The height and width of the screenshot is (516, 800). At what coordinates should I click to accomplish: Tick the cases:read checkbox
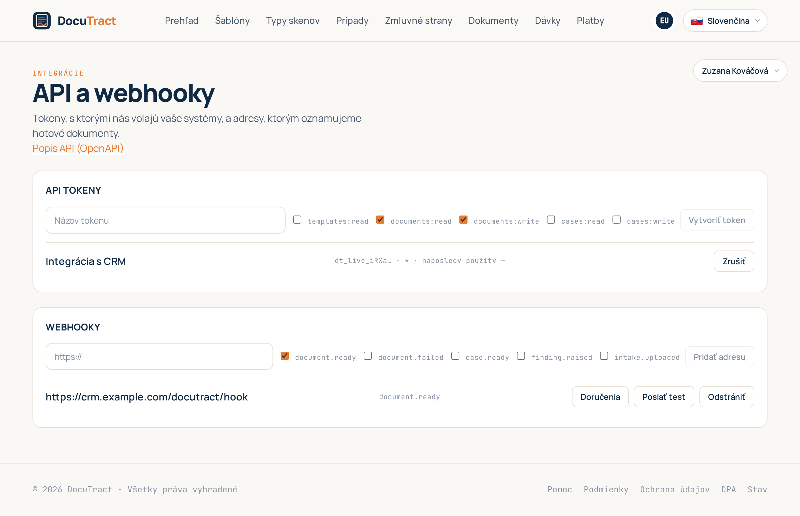pyautogui.click(x=551, y=220)
